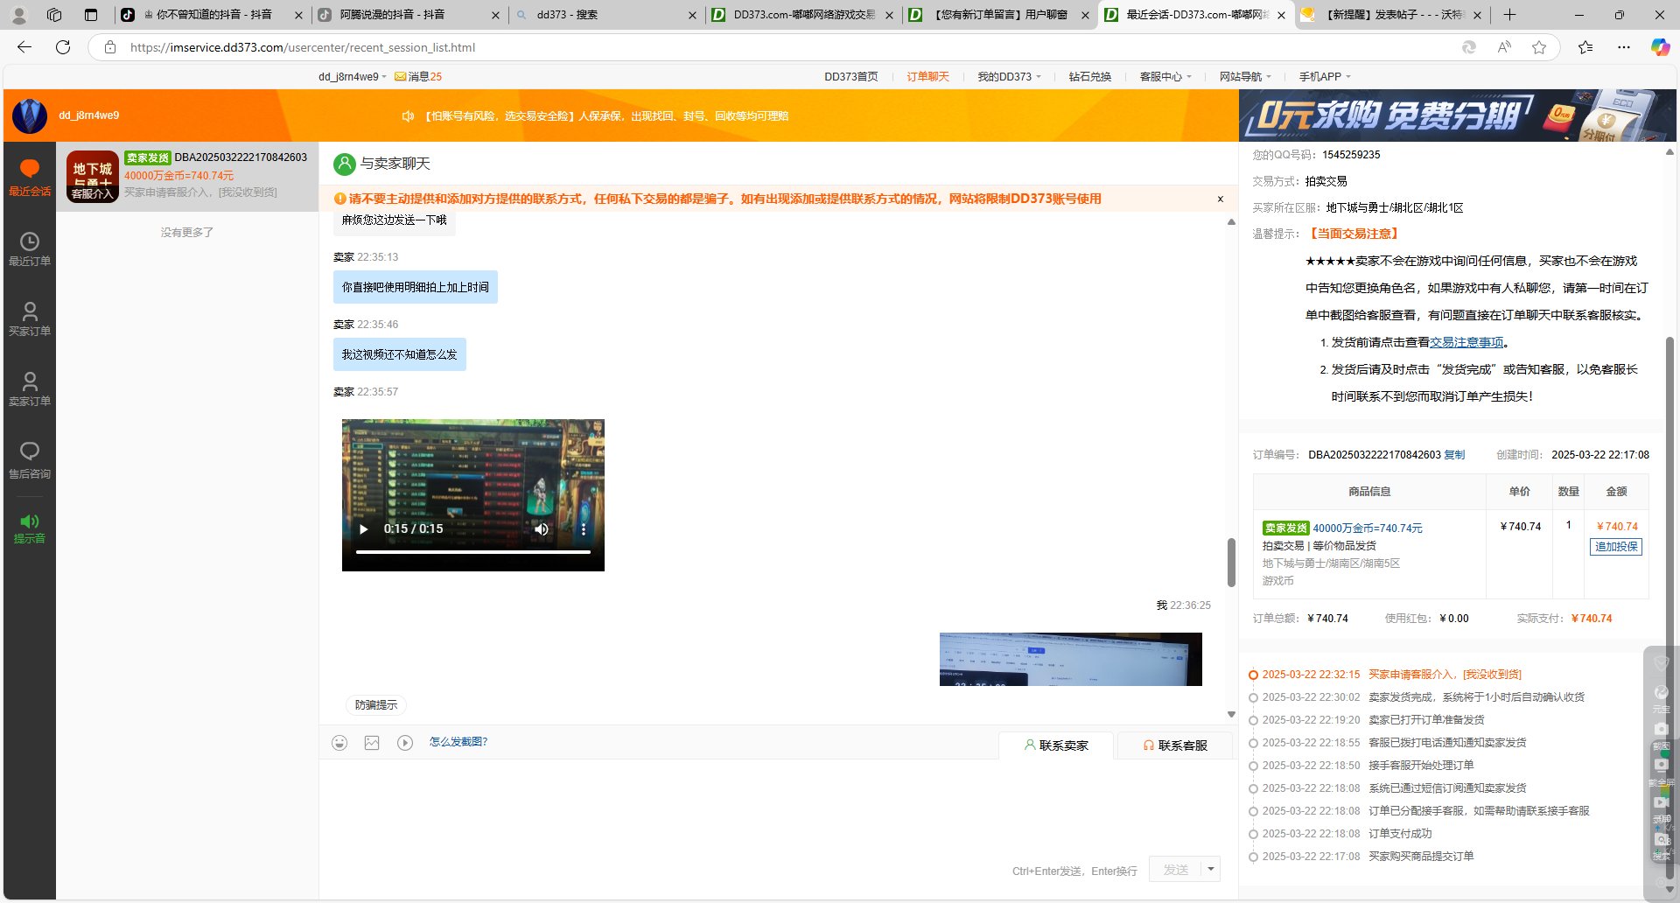Open browser settings and more menu
The height and width of the screenshot is (903, 1680).
pos(1624,47)
